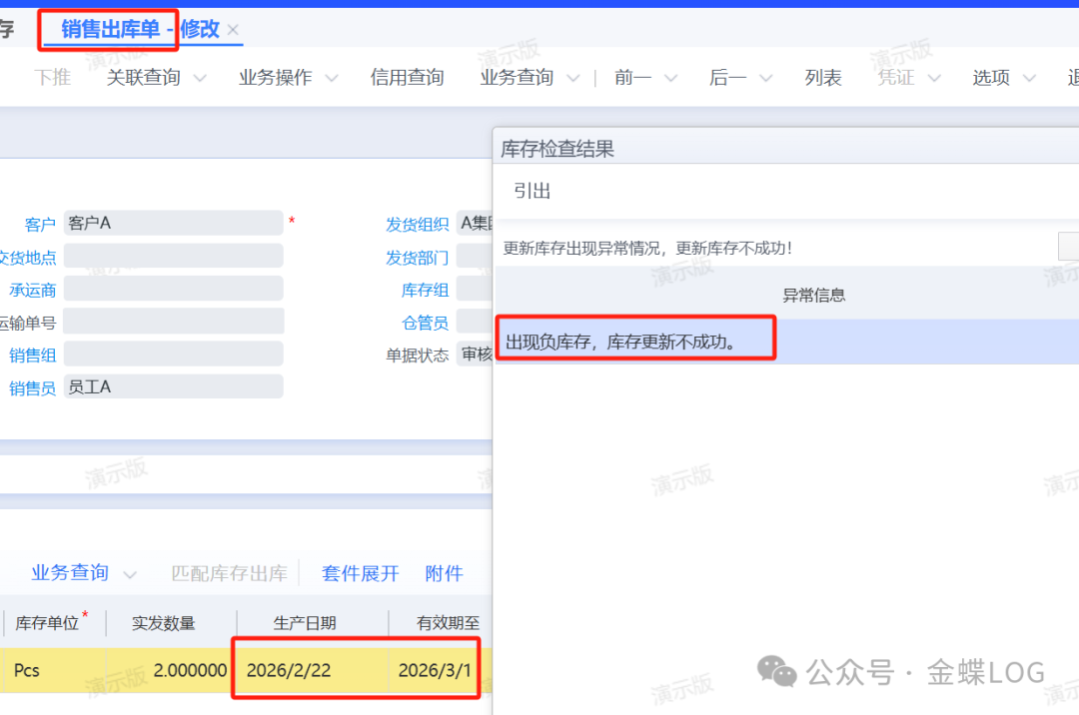Click the empty 承运商 input field
The width and height of the screenshot is (1079, 715).
point(173,290)
